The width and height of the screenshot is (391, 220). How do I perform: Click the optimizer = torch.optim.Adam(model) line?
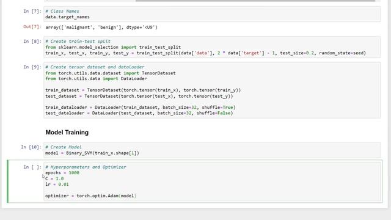click(x=91, y=196)
